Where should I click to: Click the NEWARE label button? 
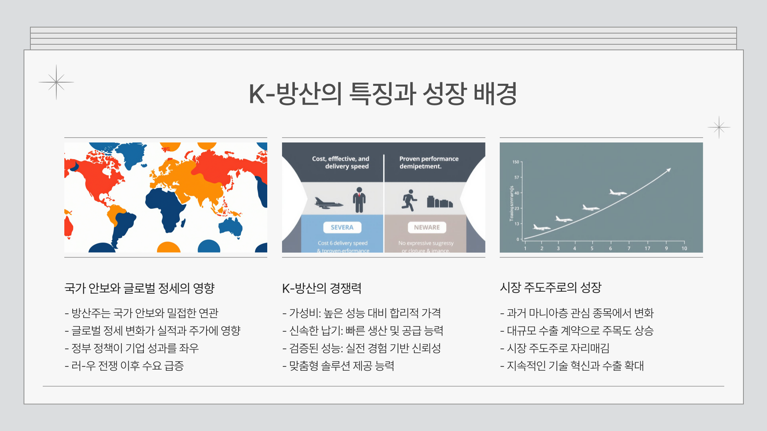point(427,227)
